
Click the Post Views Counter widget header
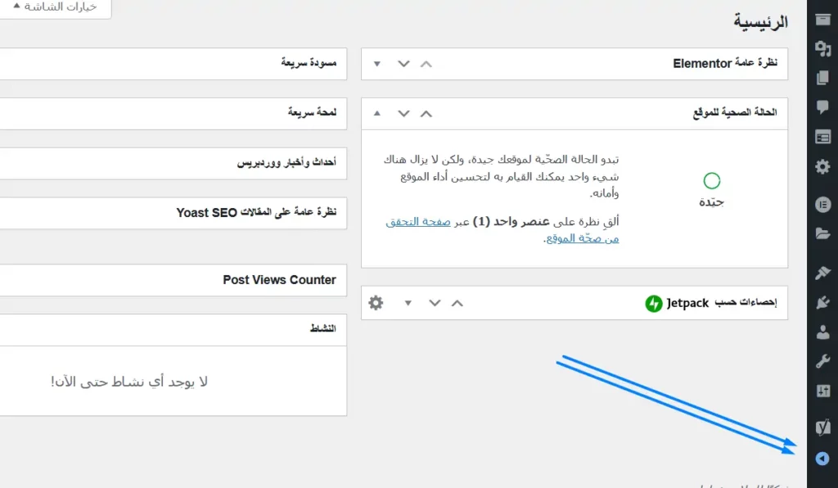point(173,280)
